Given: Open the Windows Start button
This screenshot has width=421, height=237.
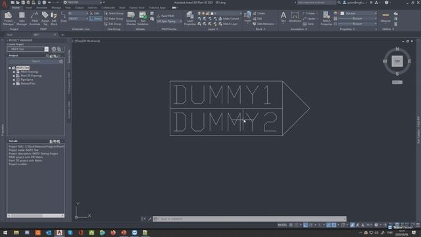Looking at the screenshot, I should (5, 232).
